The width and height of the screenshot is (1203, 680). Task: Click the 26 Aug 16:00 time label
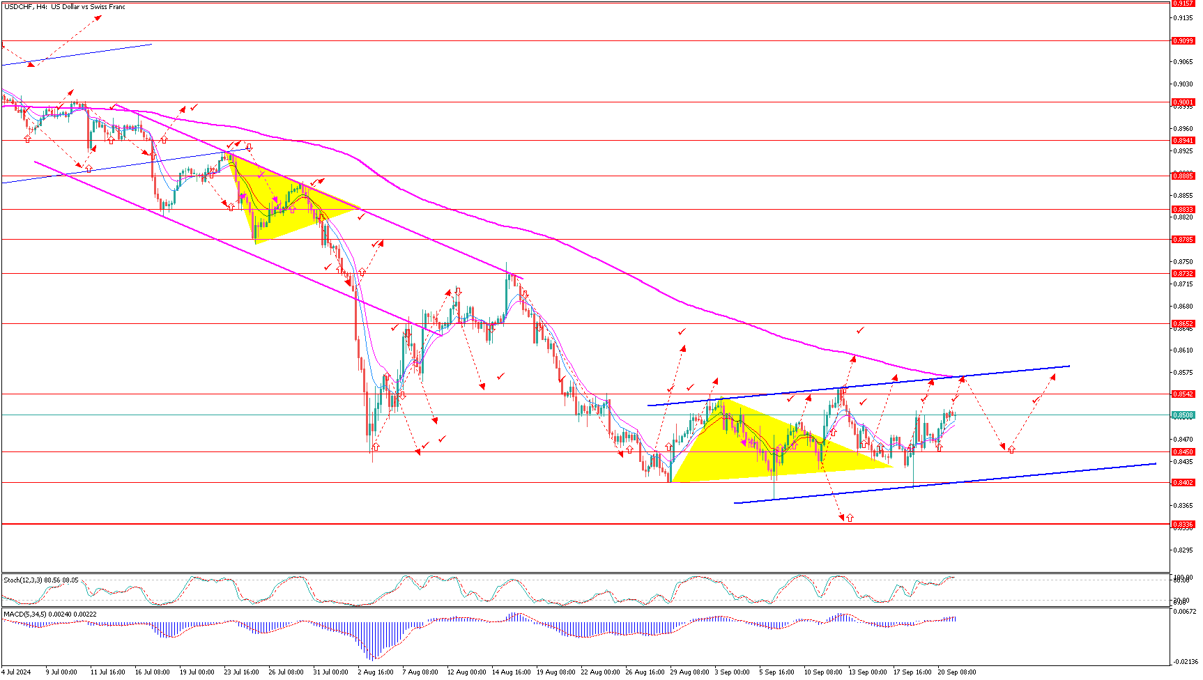tap(645, 672)
